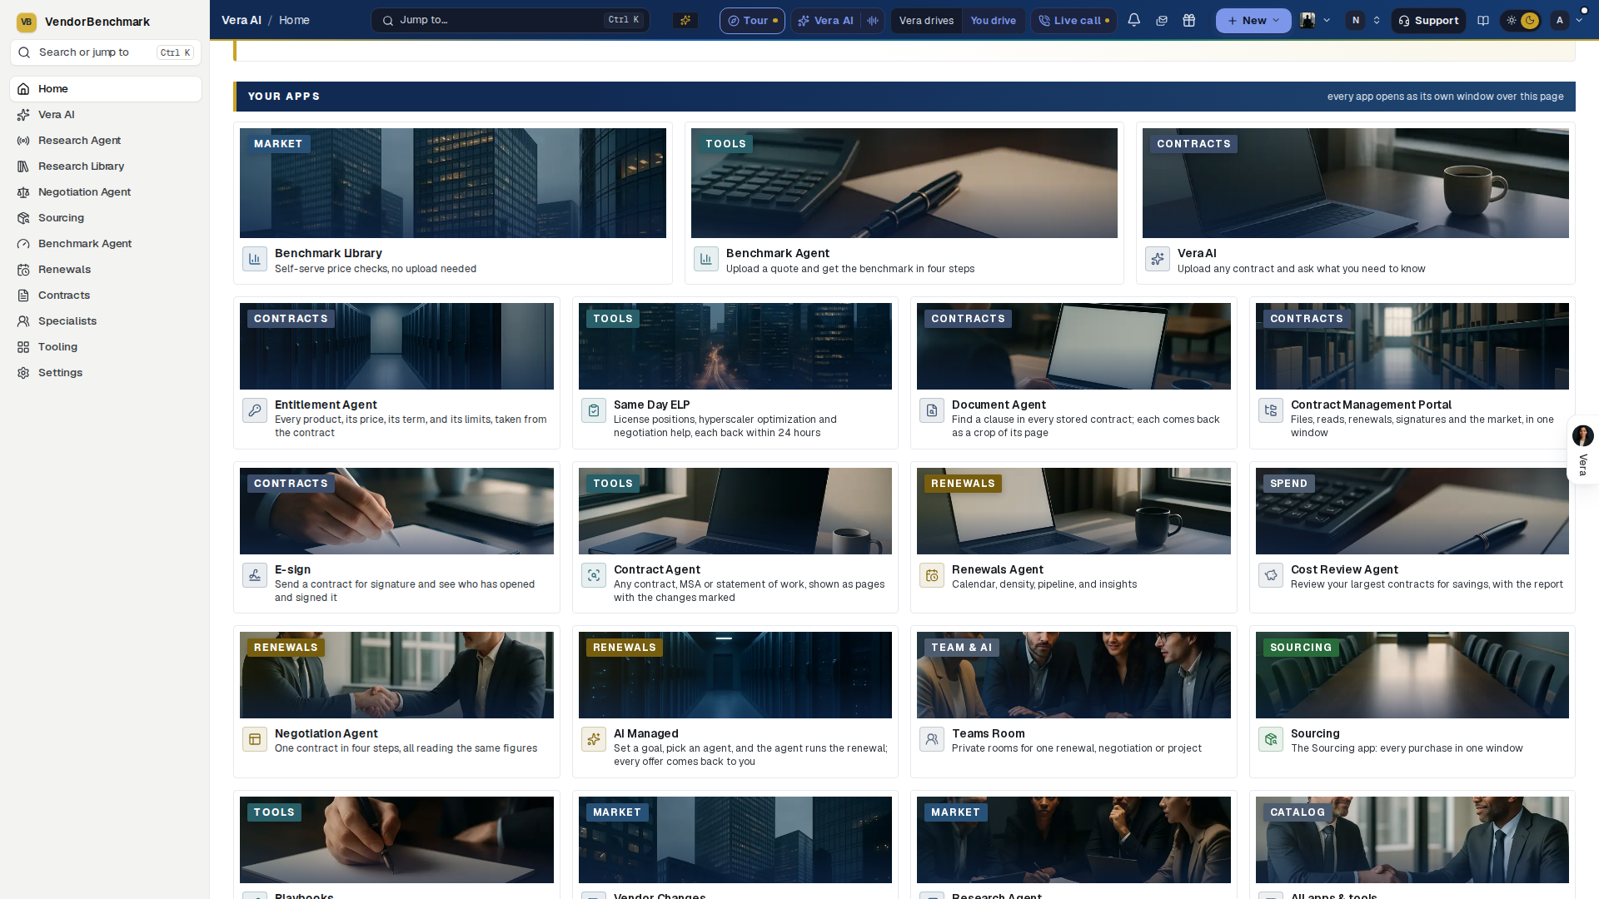Click the Document Agent file icon
The width and height of the screenshot is (1599, 899).
[x=932, y=410]
